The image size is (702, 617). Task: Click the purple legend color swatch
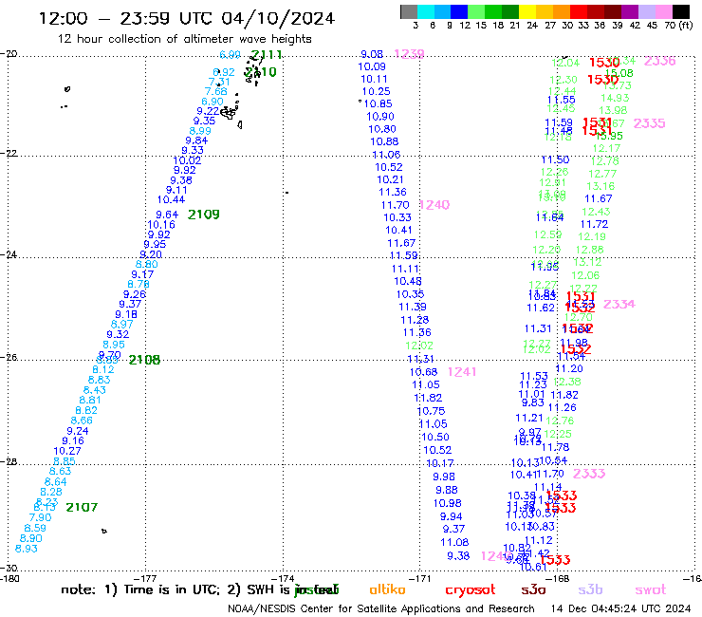click(629, 11)
